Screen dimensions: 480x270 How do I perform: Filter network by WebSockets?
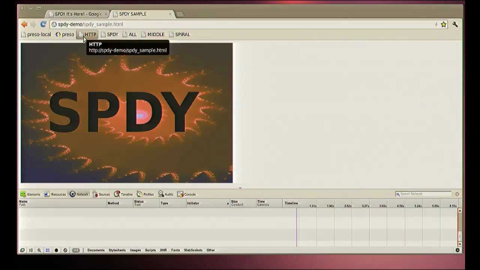193,250
